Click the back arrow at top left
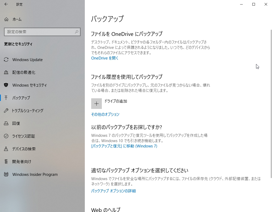Screen dimensions: 272x212 pos(6,4)
